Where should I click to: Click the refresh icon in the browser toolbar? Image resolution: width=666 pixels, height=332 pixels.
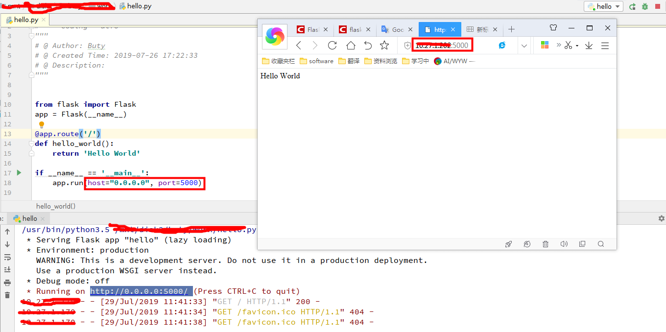pyautogui.click(x=332, y=45)
